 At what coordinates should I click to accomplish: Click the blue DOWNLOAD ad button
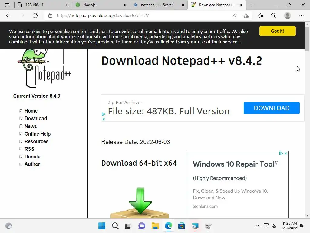(272, 108)
